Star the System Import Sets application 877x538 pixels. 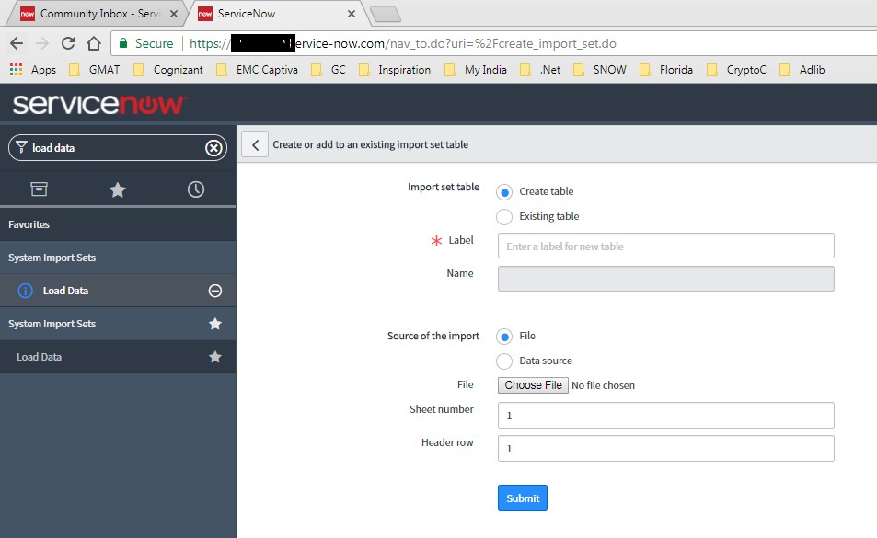click(215, 324)
